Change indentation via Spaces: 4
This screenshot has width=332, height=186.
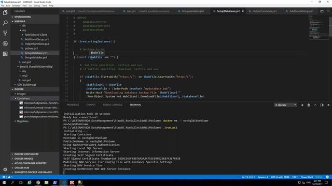click(263, 177)
